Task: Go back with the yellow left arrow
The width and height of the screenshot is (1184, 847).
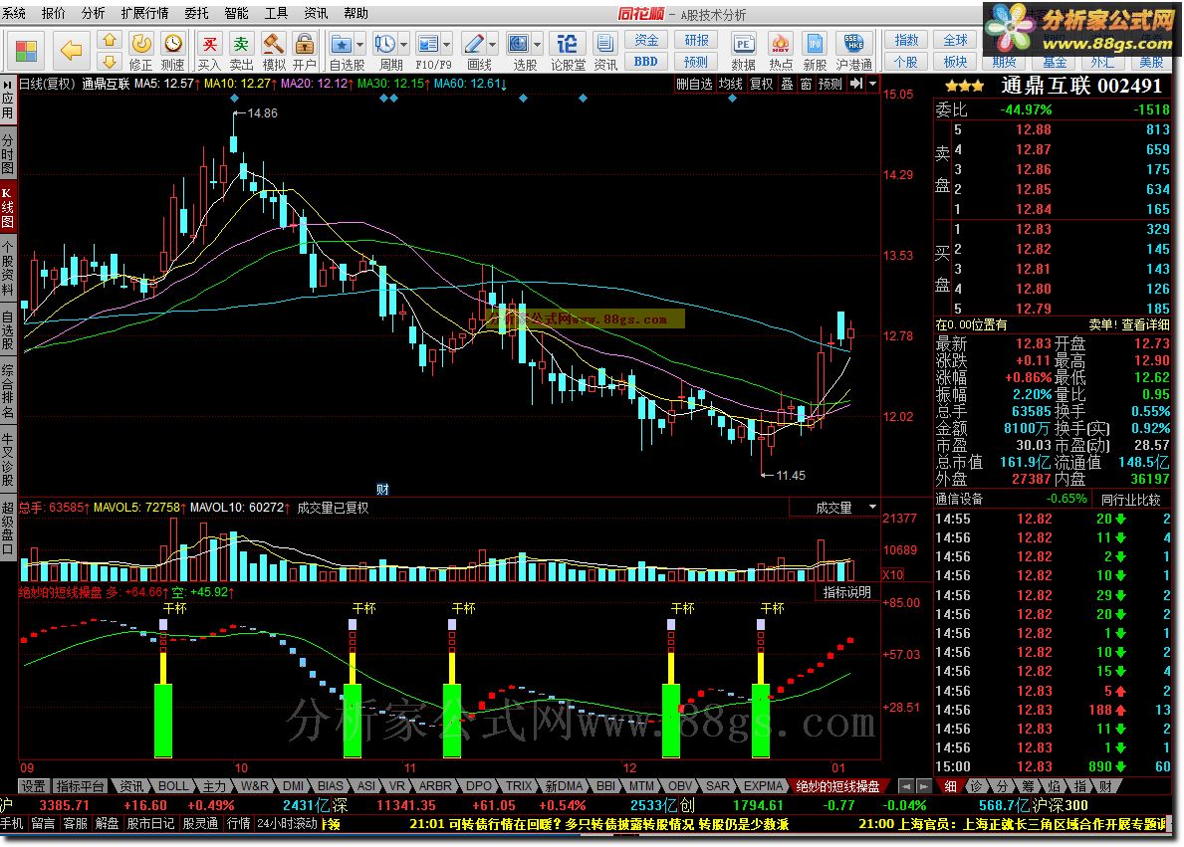Action: pyautogui.click(x=71, y=51)
